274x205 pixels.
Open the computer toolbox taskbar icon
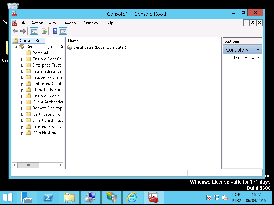tap(90, 197)
